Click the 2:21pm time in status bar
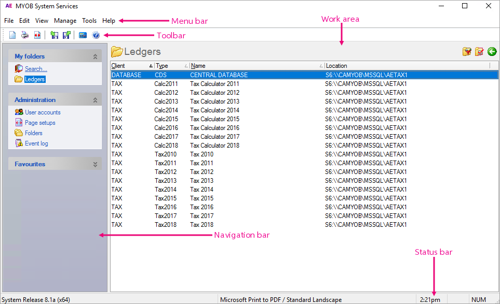This screenshot has height=304, width=500. point(430,299)
